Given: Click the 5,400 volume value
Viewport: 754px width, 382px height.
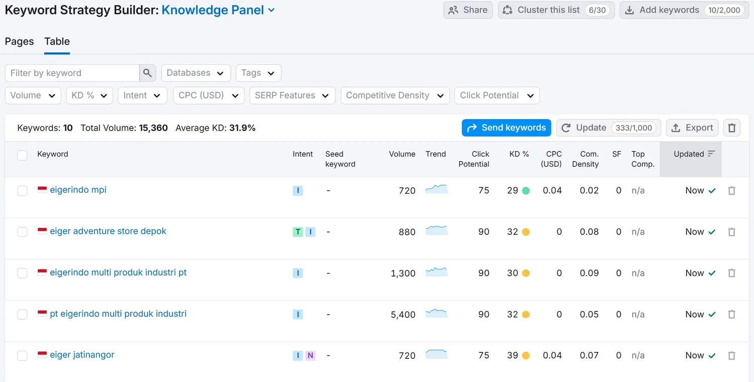Looking at the screenshot, I should click(x=403, y=315).
